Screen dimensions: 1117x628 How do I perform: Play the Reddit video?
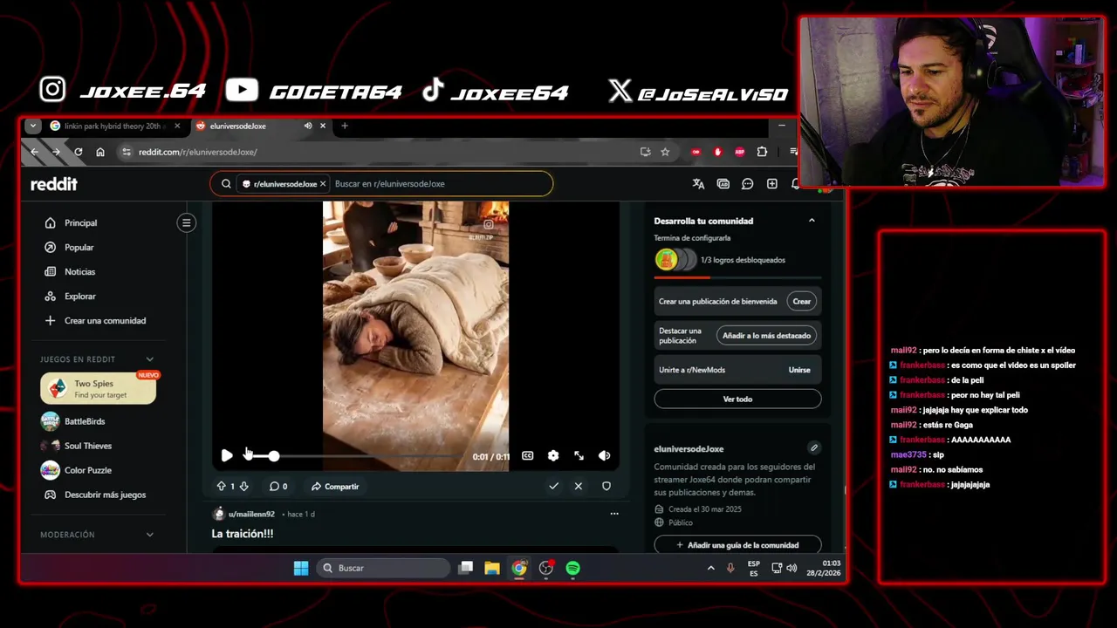coord(227,455)
